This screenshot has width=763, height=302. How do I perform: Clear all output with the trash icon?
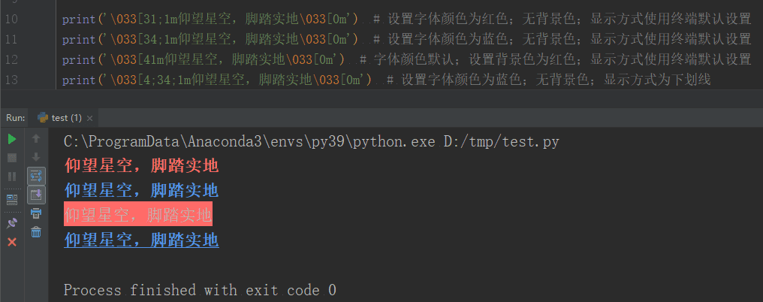tap(36, 232)
